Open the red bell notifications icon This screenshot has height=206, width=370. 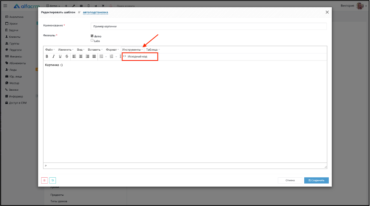[x=110, y=6]
